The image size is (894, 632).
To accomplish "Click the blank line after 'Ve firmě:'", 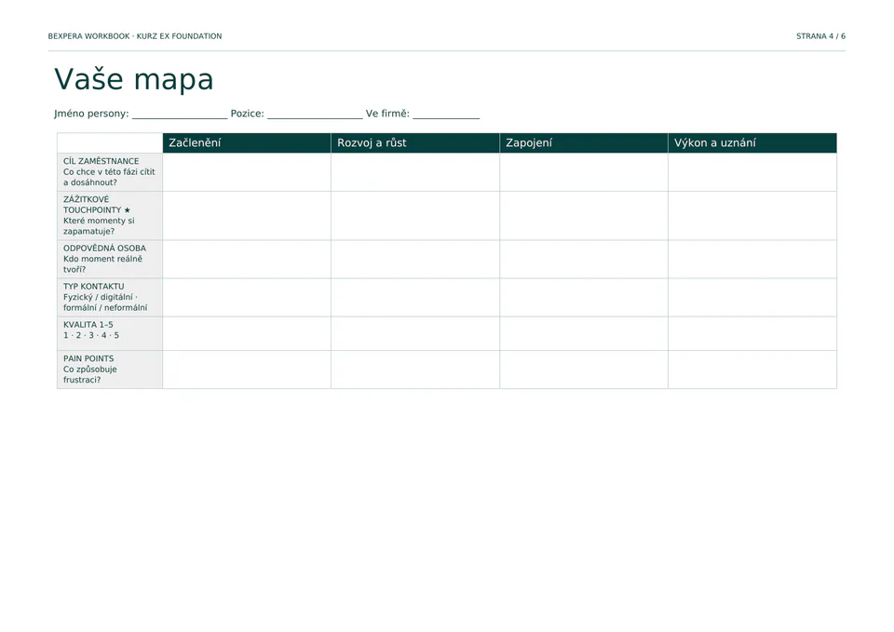I will coord(446,114).
